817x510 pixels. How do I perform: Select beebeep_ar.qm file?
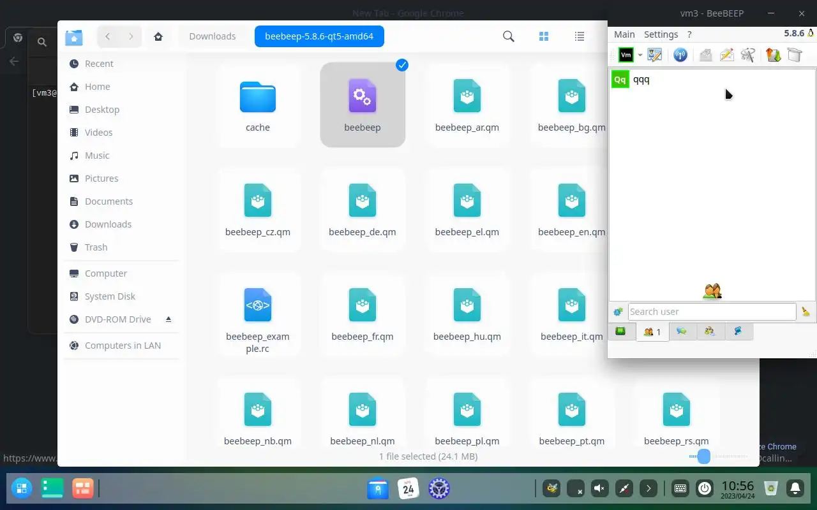click(467, 105)
